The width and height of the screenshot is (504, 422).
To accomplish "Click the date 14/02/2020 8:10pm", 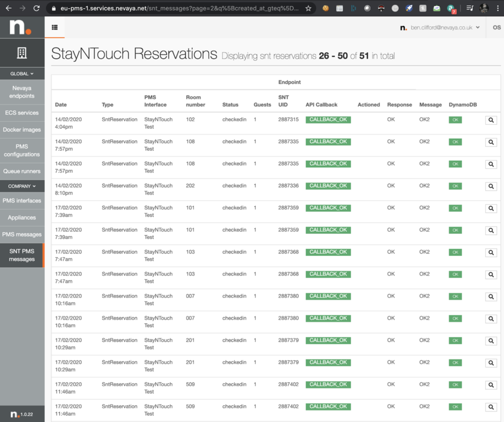I will (x=68, y=190).
